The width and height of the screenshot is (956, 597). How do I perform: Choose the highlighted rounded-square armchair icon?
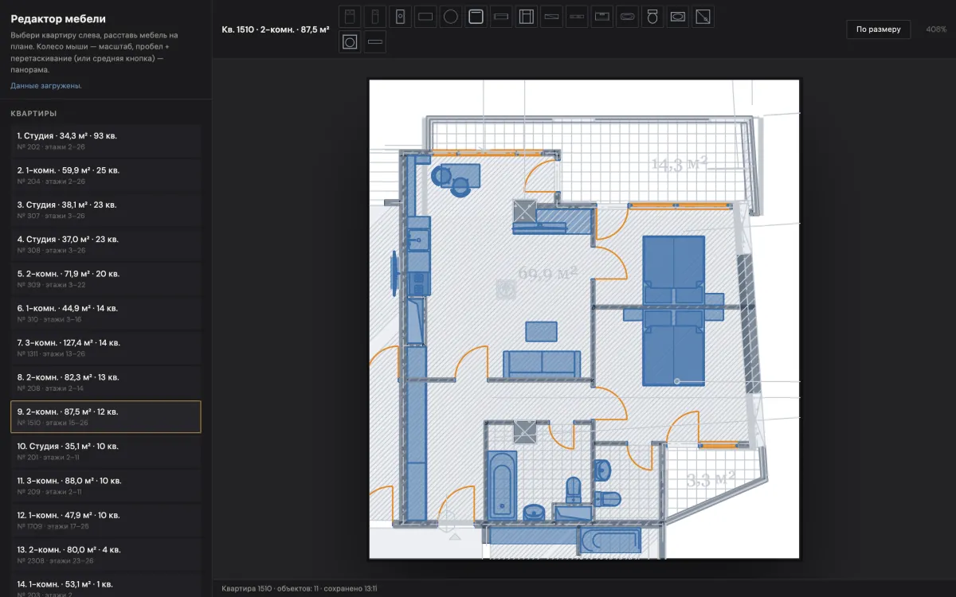[476, 16]
